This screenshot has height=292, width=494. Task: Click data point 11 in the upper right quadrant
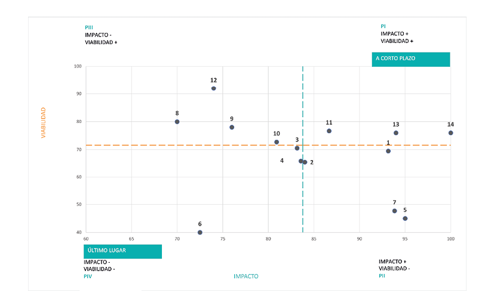pos(329,131)
